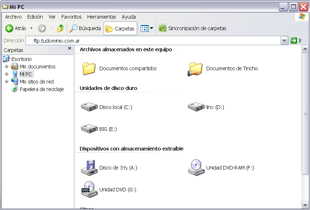Open the Archivo menu

[x=13, y=17]
